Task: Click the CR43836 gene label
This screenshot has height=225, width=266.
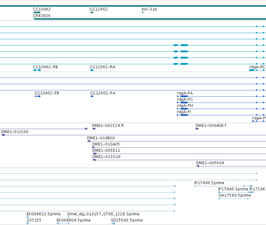Action: (42, 16)
